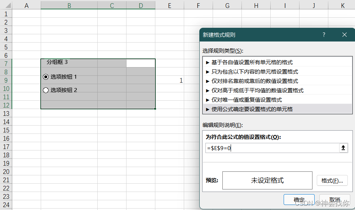Screen dimensions: 355x210
Task: Select row 5 header
Action: [x=6, y=47]
